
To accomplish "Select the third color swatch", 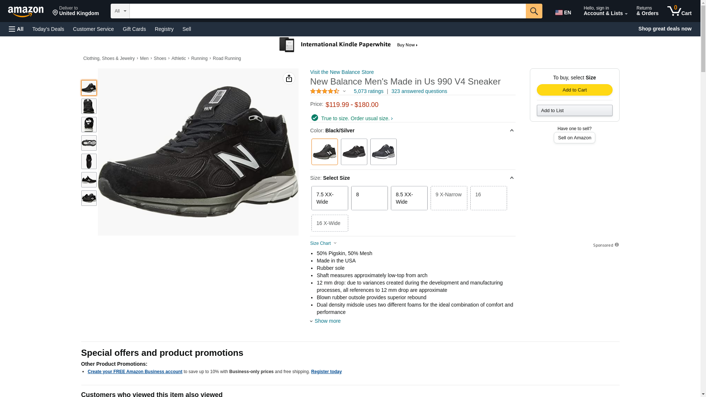I will pyautogui.click(x=383, y=152).
